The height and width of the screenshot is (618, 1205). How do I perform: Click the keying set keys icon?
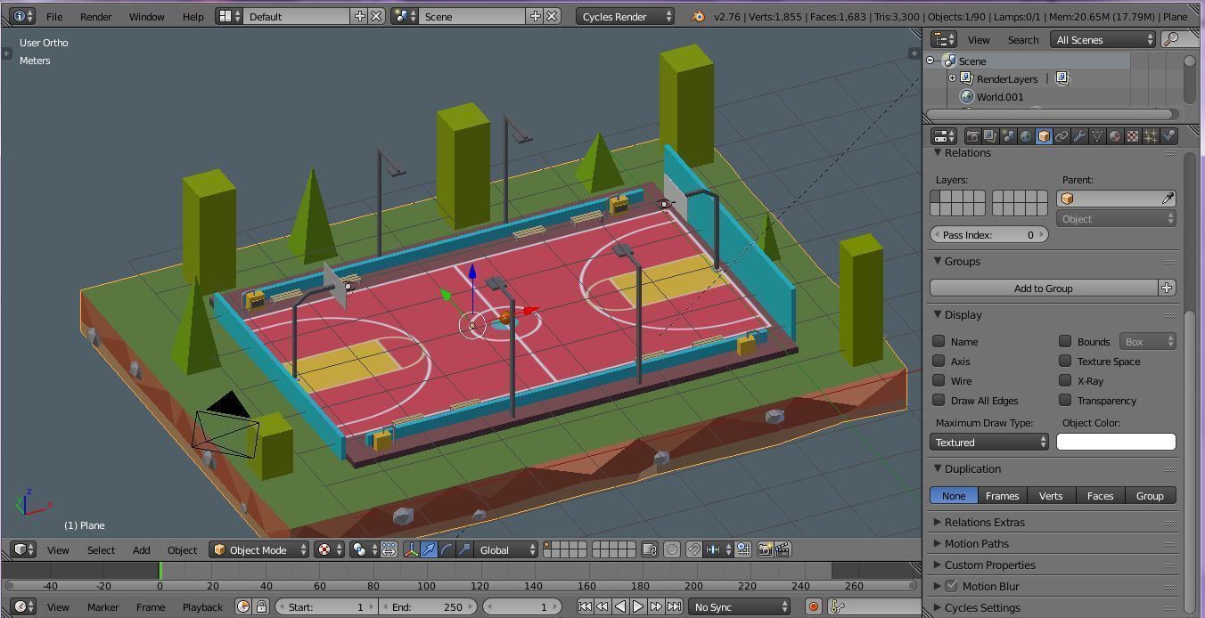(837, 606)
